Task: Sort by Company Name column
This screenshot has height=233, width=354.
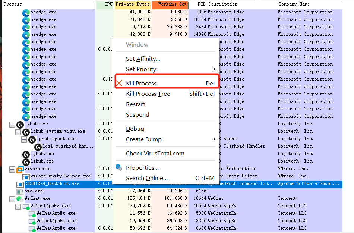Action: tap(310, 4)
